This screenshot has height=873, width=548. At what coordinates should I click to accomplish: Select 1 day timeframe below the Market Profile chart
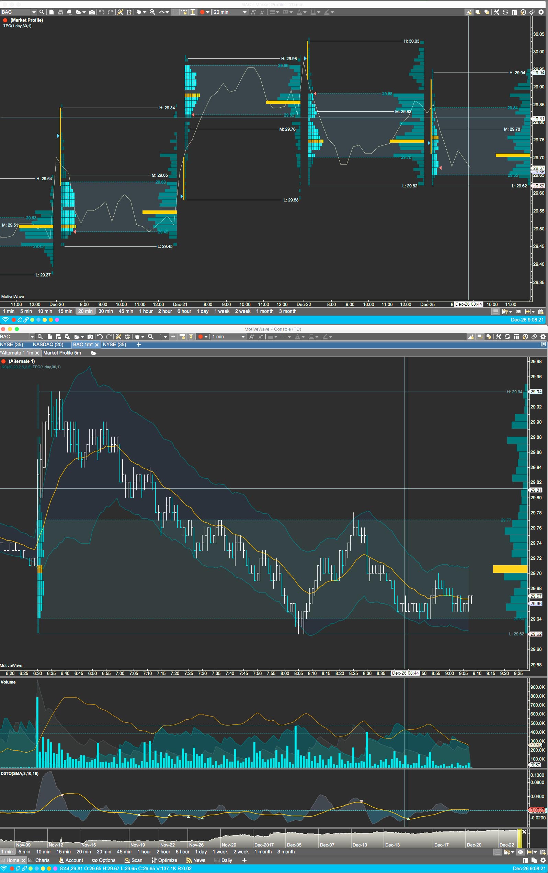coord(203,312)
